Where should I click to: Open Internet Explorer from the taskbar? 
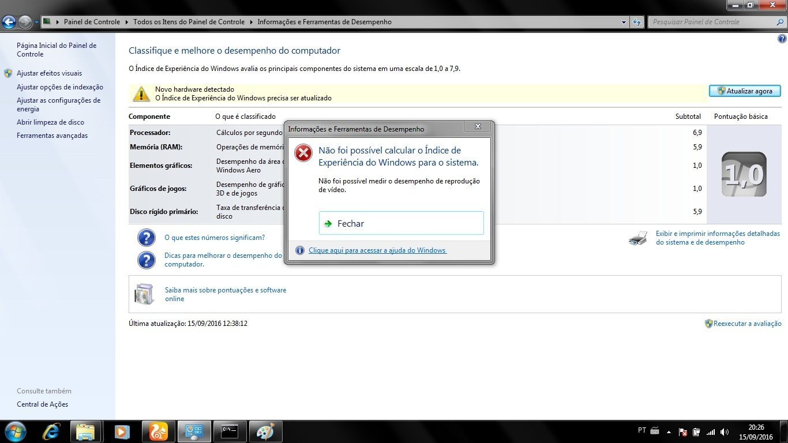tap(51, 431)
